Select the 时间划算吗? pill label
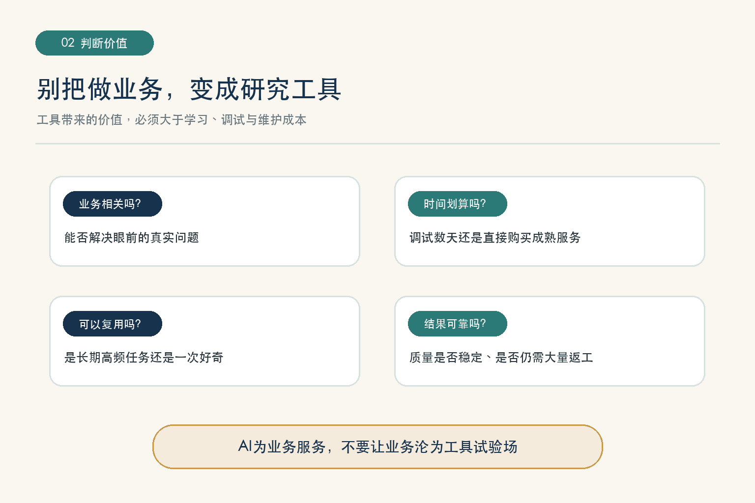 [x=458, y=204]
